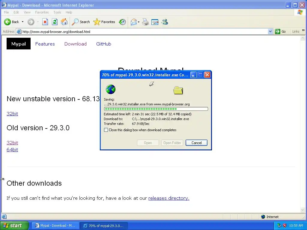Download unstable version 32bit link
Image resolution: width=307 pixels, height=230 pixels.
(x=12, y=114)
